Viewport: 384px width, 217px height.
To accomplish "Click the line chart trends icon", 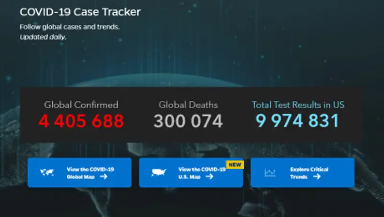I will (270, 173).
